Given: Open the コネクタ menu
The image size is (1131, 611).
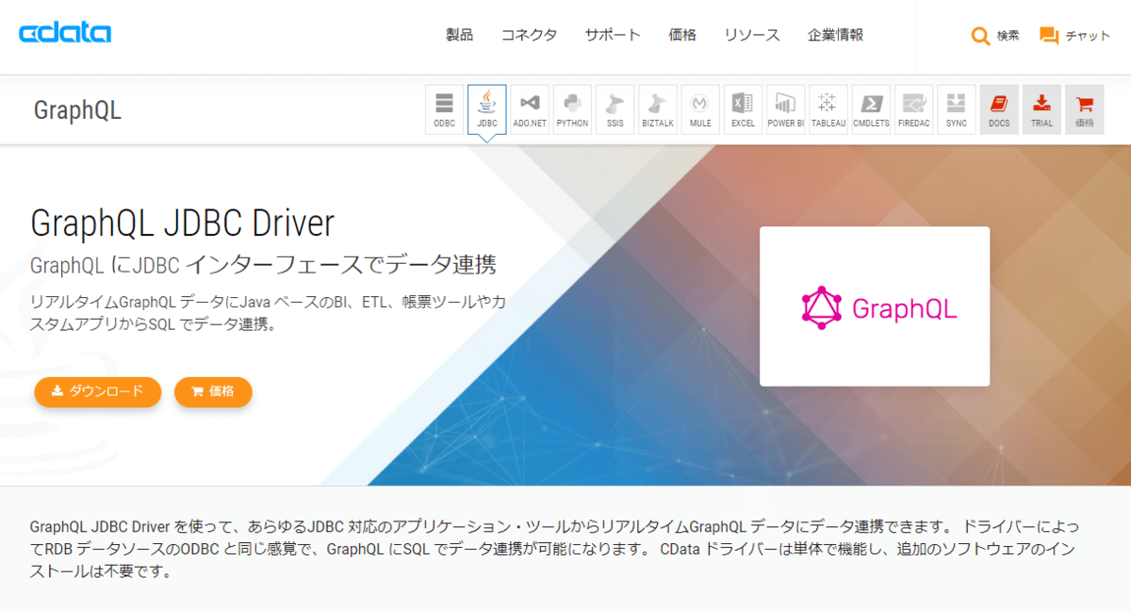Looking at the screenshot, I should 529,35.
